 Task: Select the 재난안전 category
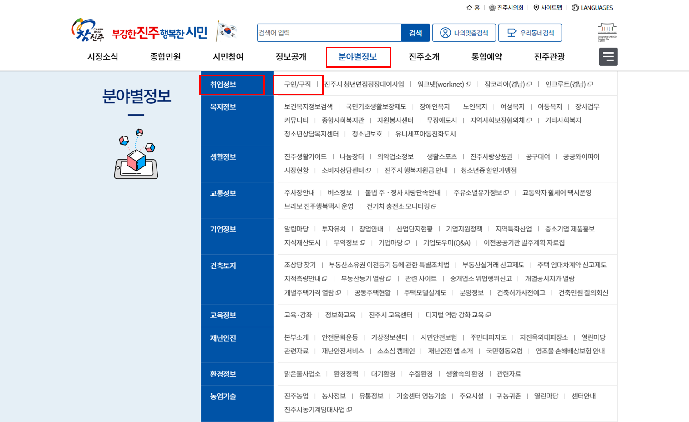(223, 338)
